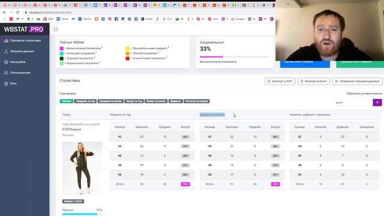384x216 pixels.
Task: Click the Маржа badge under the photo
Action: coord(73,202)
